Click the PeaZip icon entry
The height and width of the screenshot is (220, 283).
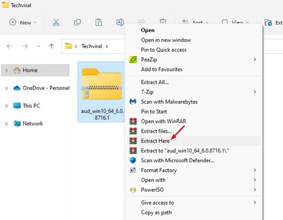(x=133, y=59)
